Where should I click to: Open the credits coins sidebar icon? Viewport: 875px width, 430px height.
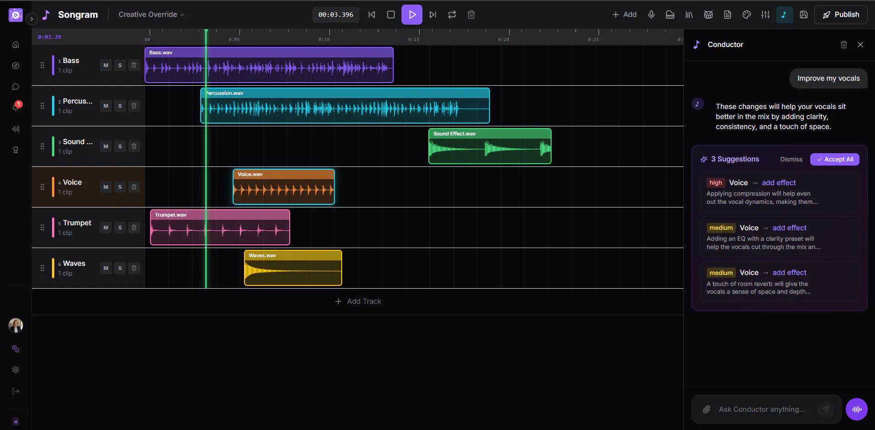[x=16, y=349]
